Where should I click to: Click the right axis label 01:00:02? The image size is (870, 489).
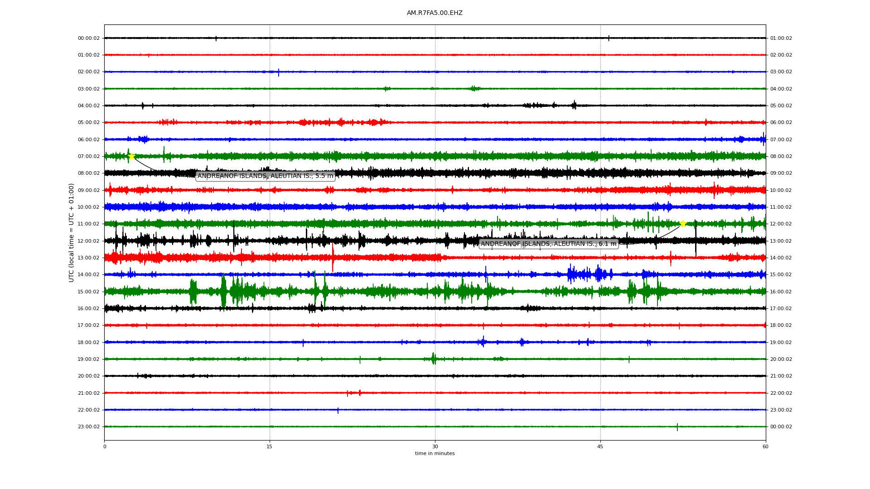click(781, 38)
